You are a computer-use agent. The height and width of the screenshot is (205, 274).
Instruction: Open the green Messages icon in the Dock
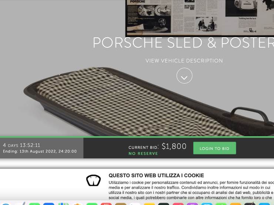coord(34,204)
